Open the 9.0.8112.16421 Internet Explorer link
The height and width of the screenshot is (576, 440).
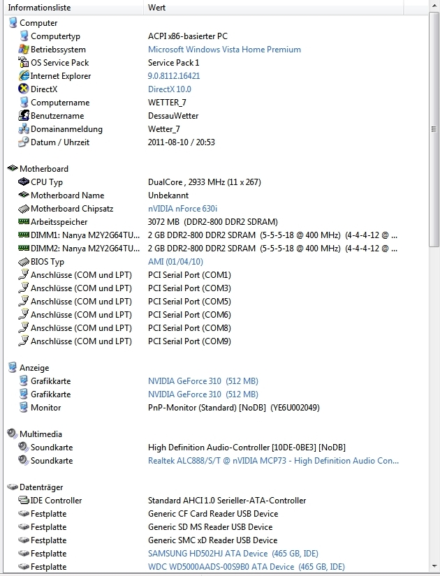pos(174,75)
